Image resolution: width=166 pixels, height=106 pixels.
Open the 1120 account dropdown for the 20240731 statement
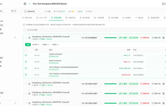click(x=92, y=103)
